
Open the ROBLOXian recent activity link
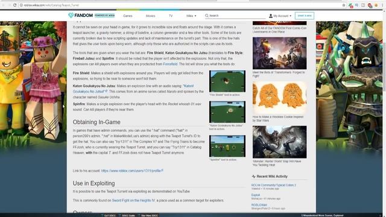pyautogui.click(x=259, y=205)
